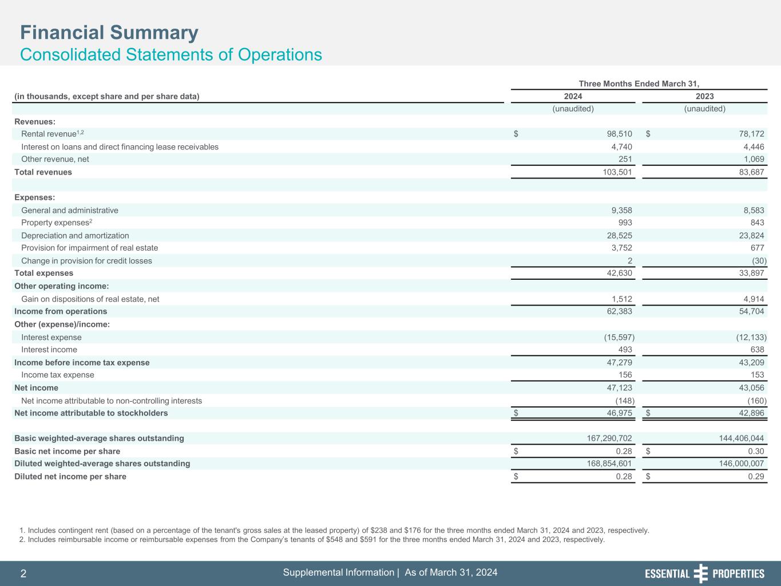781x586 pixels.
Task: Click the Depreciation and amortization 2024 value
Action: pos(617,236)
